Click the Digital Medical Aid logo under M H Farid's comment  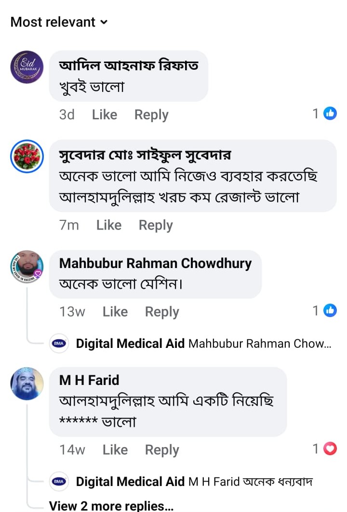pos(60,481)
